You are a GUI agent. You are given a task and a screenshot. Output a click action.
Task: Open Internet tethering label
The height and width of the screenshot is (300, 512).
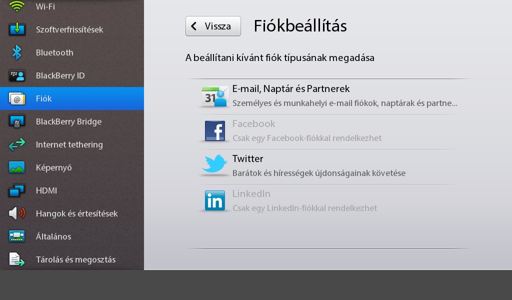click(69, 144)
